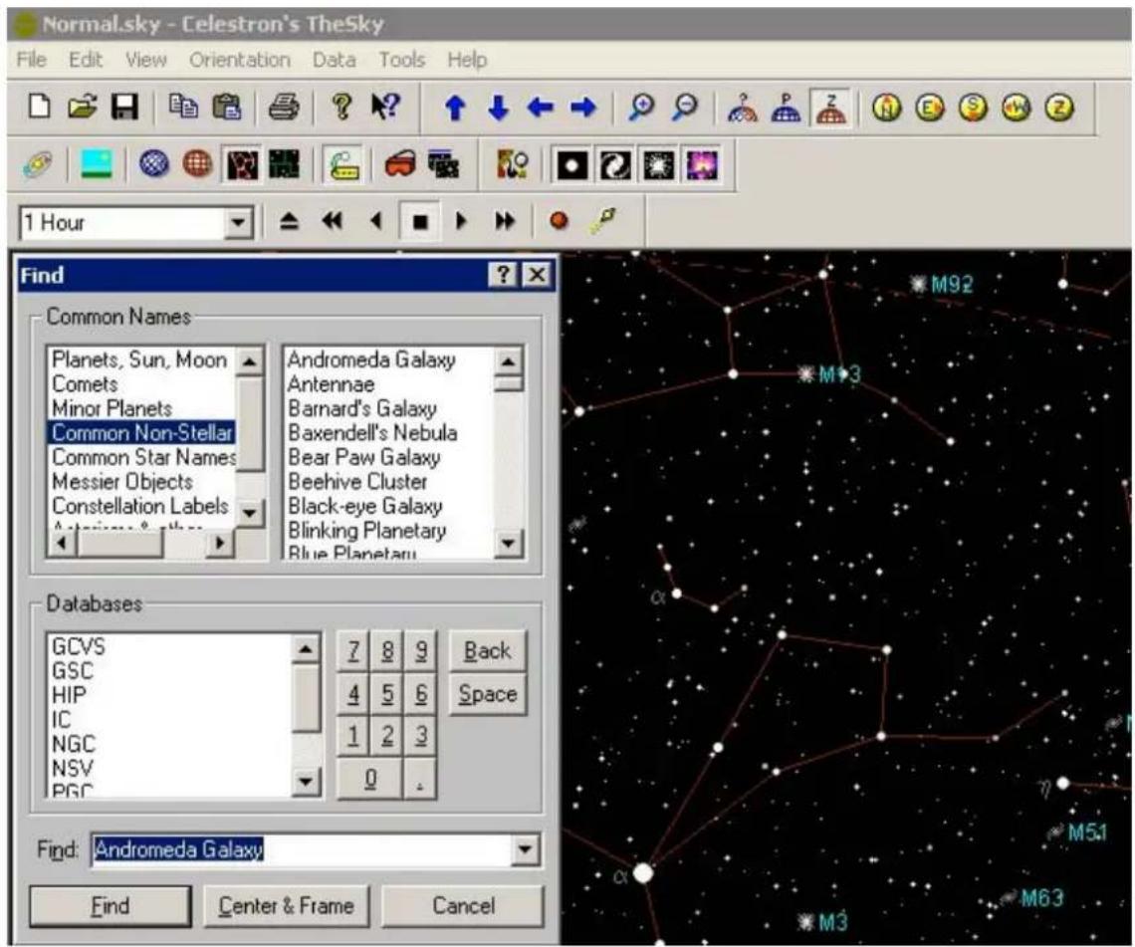Select the pole-up orientation dome icon

click(787, 108)
